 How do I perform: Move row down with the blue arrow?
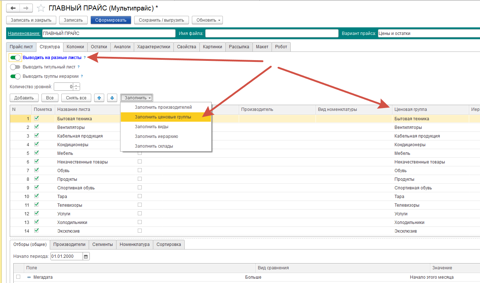[x=112, y=98]
